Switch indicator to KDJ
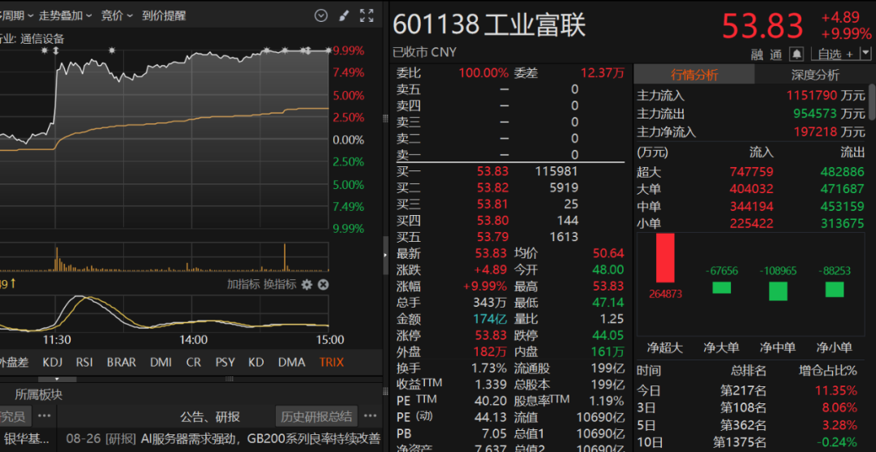The height and width of the screenshot is (452, 876). click(52, 362)
